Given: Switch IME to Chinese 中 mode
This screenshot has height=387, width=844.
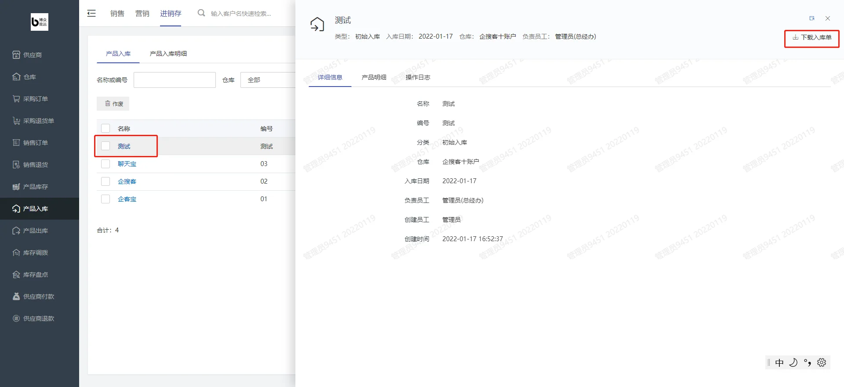Looking at the screenshot, I should tap(779, 362).
